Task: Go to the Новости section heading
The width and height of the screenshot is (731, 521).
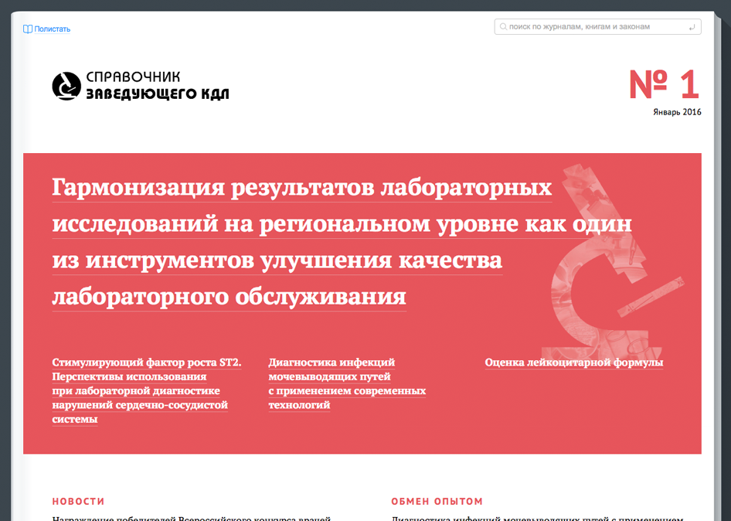Action: pyautogui.click(x=78, y=502)
